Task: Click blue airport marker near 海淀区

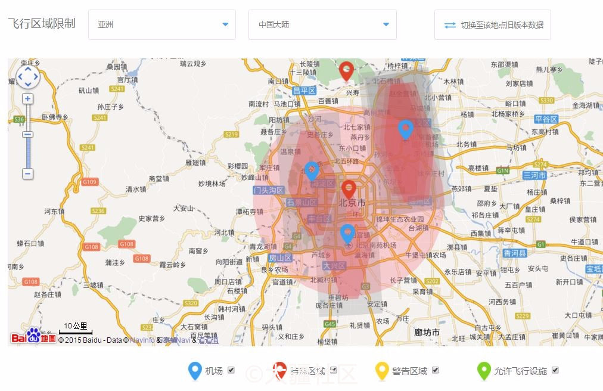Action: pyautogui.click(x=312, y=170)
